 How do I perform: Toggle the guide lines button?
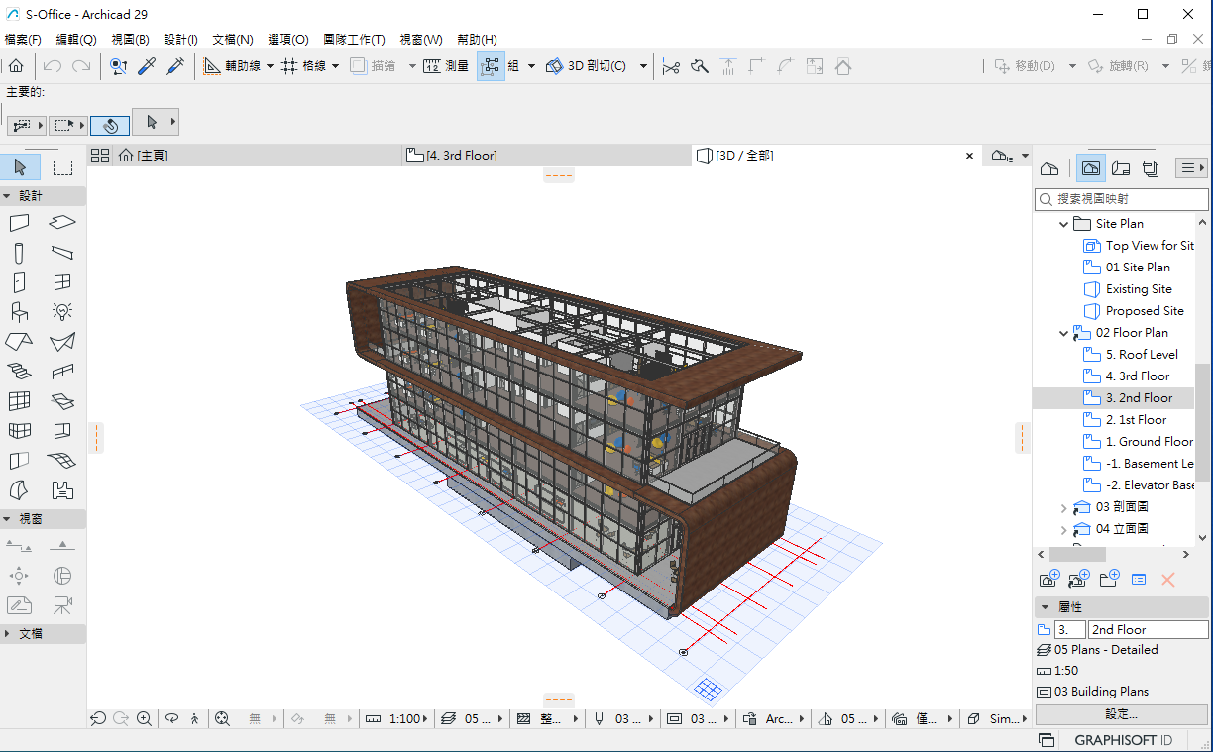tap(213, 66)
